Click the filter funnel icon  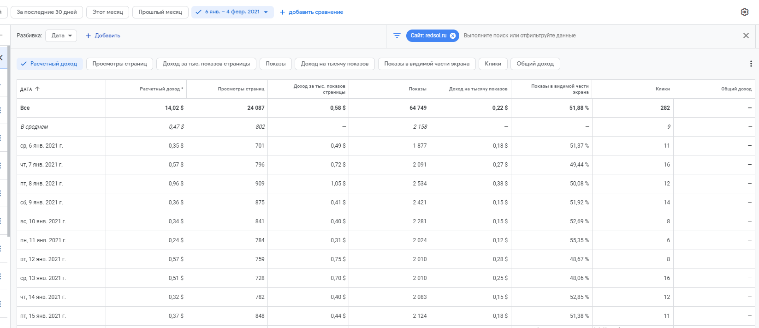[397, 36]
